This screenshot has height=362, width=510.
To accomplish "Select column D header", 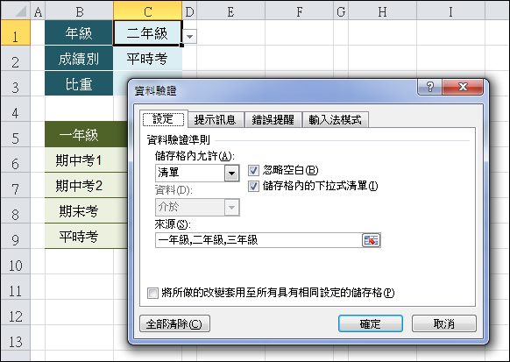I will [189, 11].
